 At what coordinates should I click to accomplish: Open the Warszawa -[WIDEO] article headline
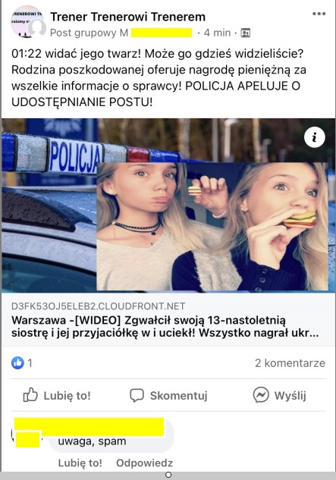(165, 327)
